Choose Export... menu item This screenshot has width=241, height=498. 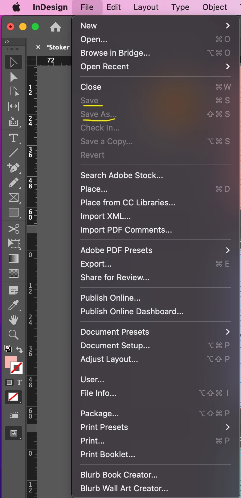[156, 264]
